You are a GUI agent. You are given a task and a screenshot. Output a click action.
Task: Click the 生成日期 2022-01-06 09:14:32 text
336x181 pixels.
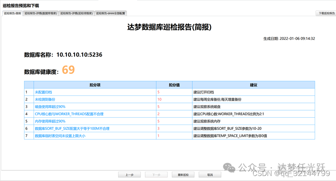tap(289, 39)
